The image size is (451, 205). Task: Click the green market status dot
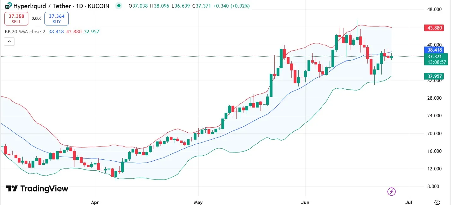[x=119, y=6]
